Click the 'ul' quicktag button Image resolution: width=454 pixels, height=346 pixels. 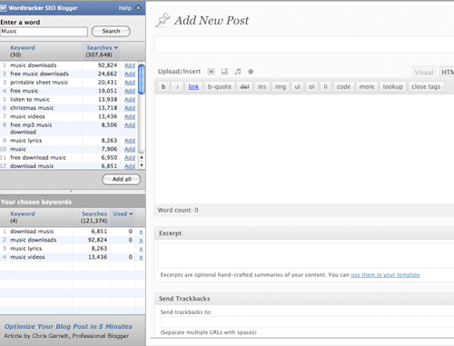pyautogui.click(x=297, y=87)
